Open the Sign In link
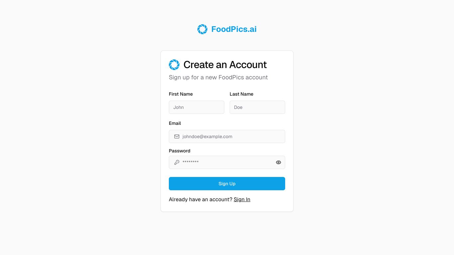 coord(242,200)
